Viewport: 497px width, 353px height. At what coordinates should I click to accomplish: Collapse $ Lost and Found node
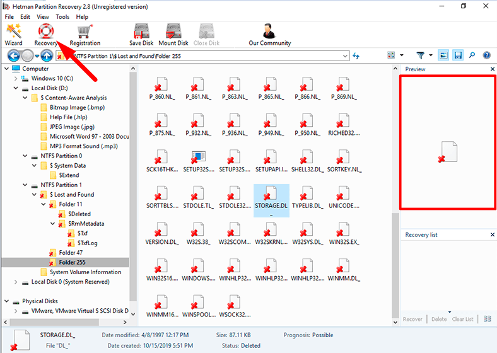point(34,194)
